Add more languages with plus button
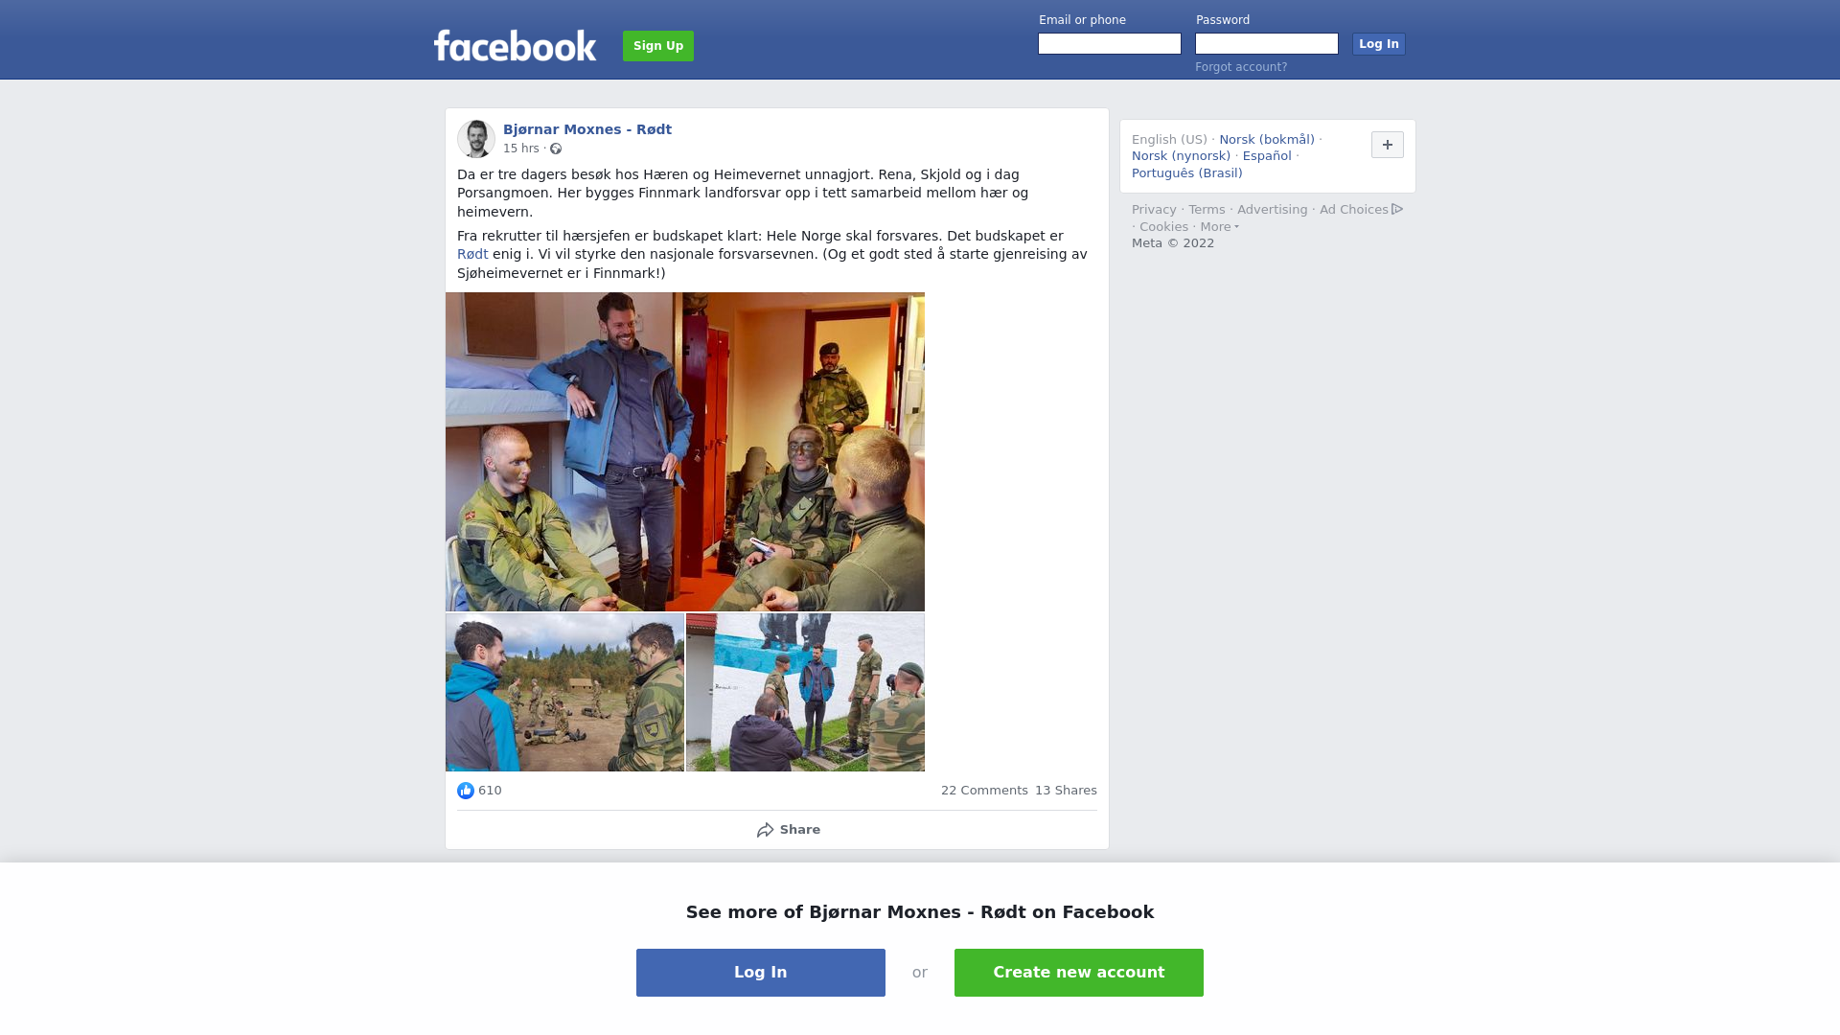The image size is (1840, 1035). [x=1388, y=145]
